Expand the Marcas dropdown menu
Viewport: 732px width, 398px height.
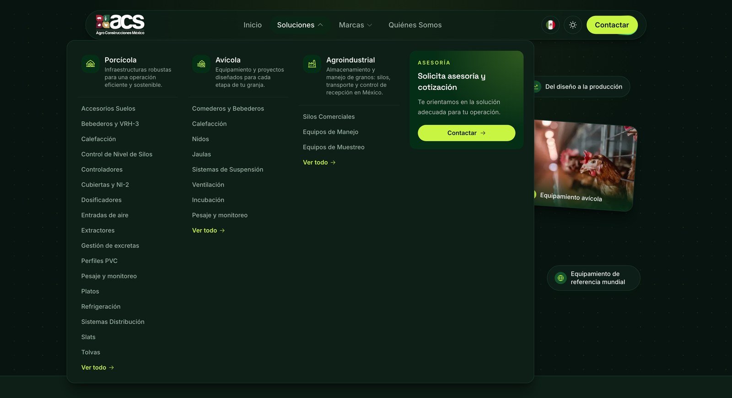click(x=355, y=25)
